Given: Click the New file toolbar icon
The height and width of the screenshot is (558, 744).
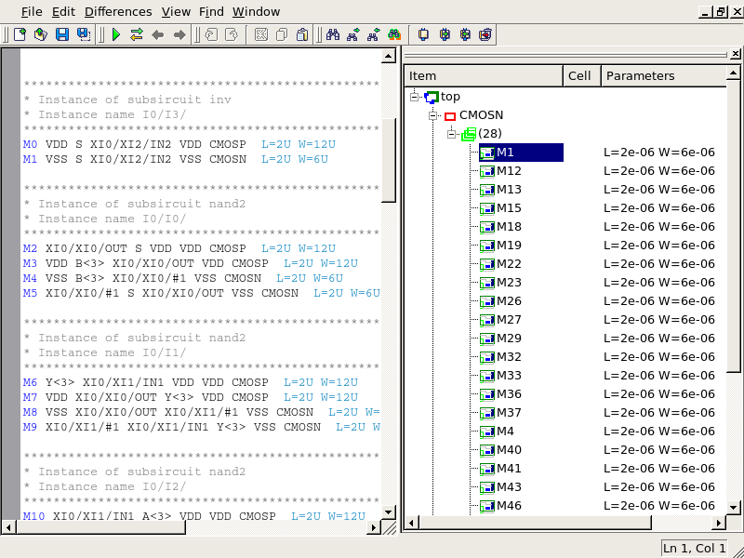Looking at the screenshot, I should (20, 34).
